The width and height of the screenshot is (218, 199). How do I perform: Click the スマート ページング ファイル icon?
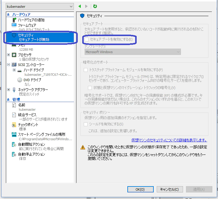pyautogui.click(x=14, y=135)
